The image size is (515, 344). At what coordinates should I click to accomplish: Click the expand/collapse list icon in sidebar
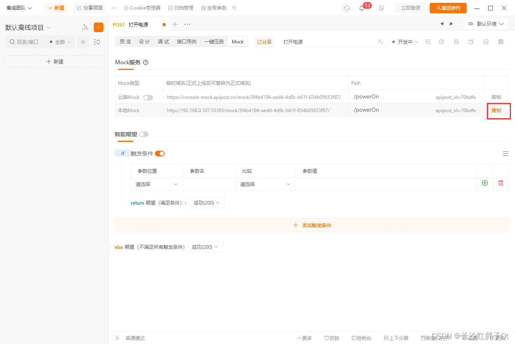[x=97, y=42]
